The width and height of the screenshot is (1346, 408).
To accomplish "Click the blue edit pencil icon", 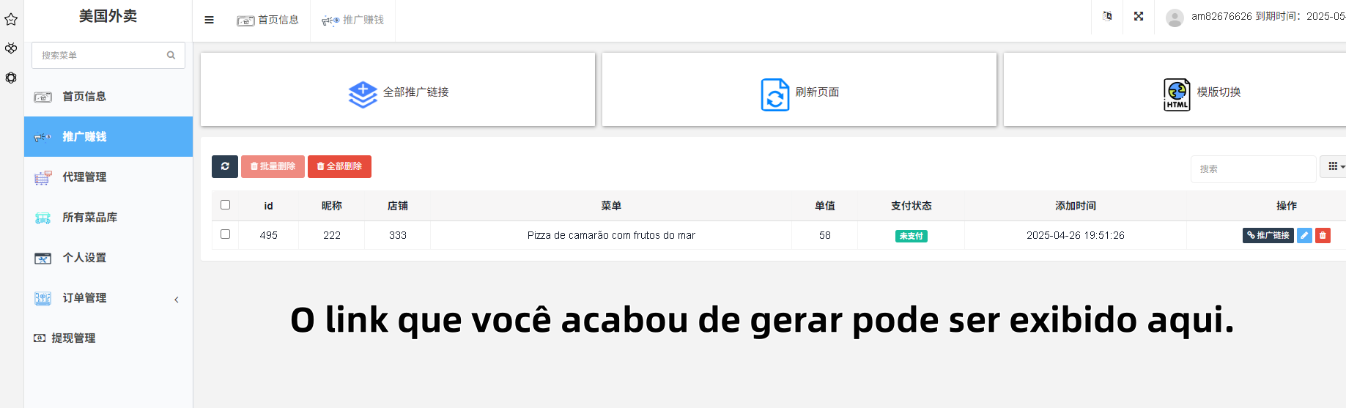I will 1304,235.
